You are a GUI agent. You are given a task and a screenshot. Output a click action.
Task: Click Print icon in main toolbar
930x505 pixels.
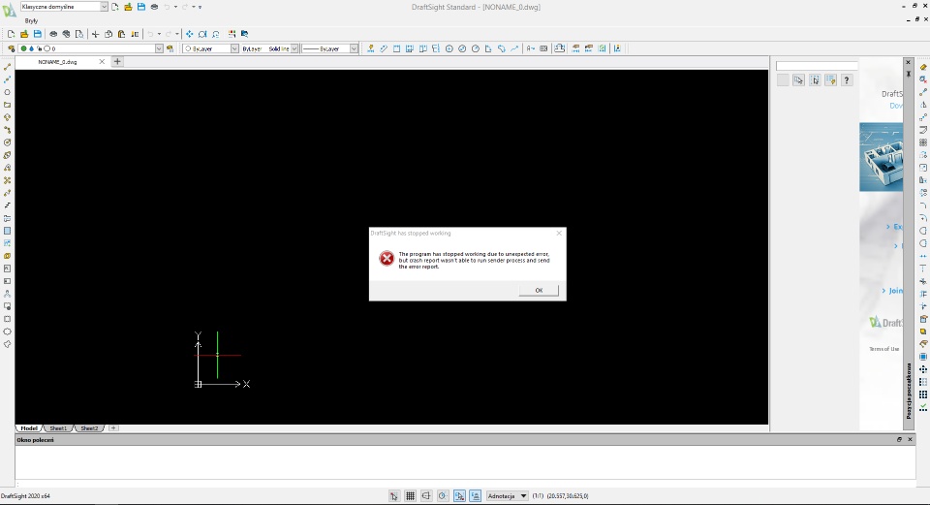(x=53, y=34)
